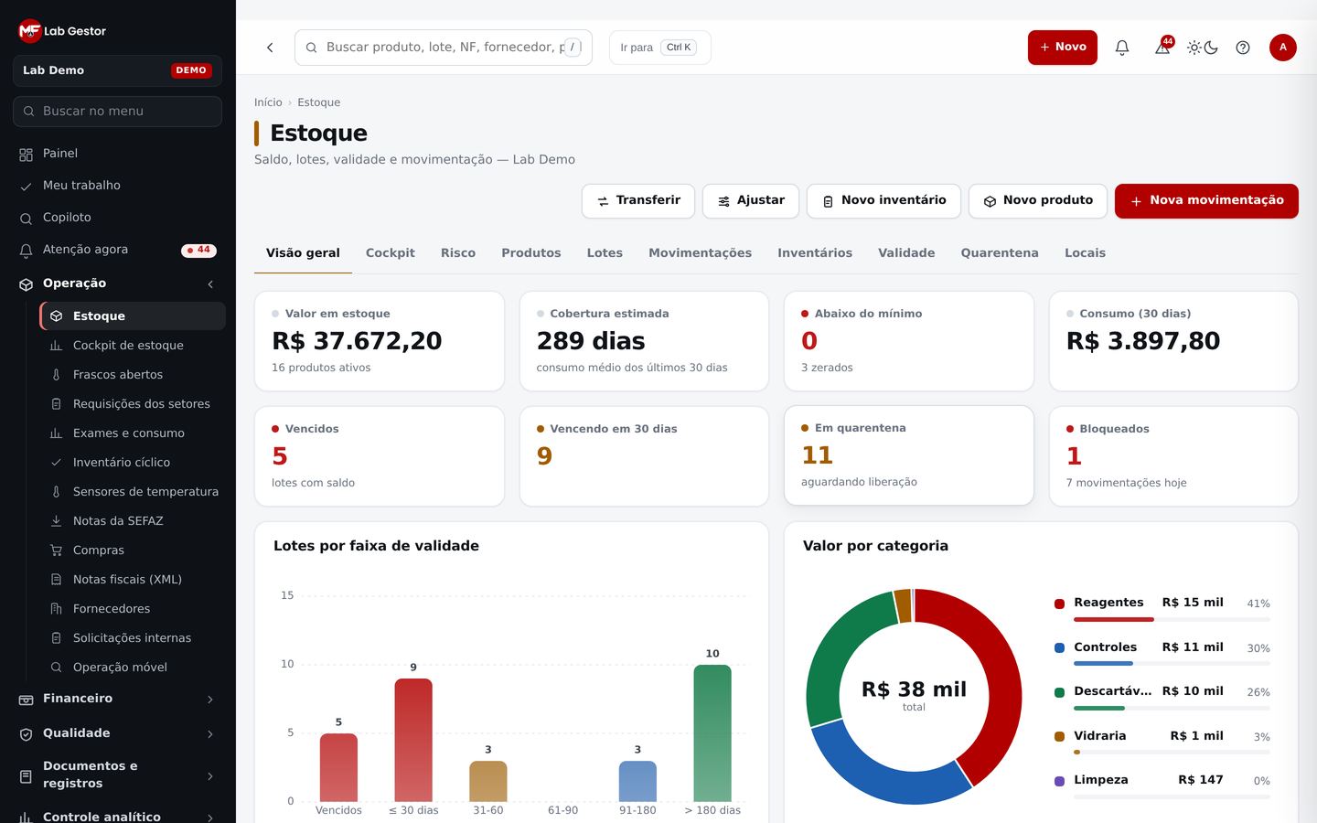
Task: Focus the product search field
Action: pyautogui.click(x=444, y=48)
